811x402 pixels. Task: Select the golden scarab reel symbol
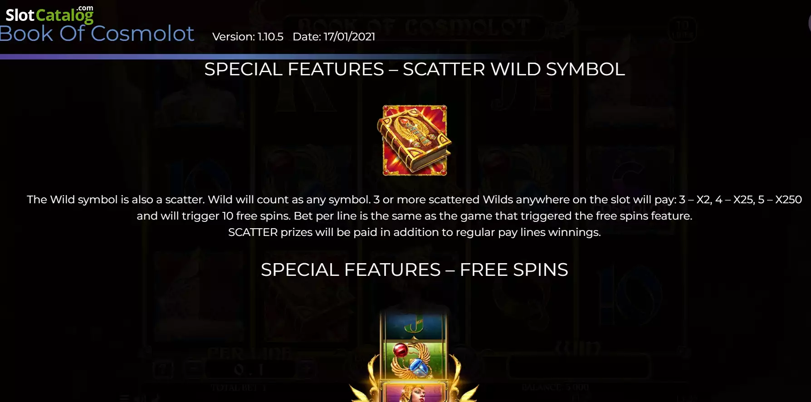[x=413, y=360]
